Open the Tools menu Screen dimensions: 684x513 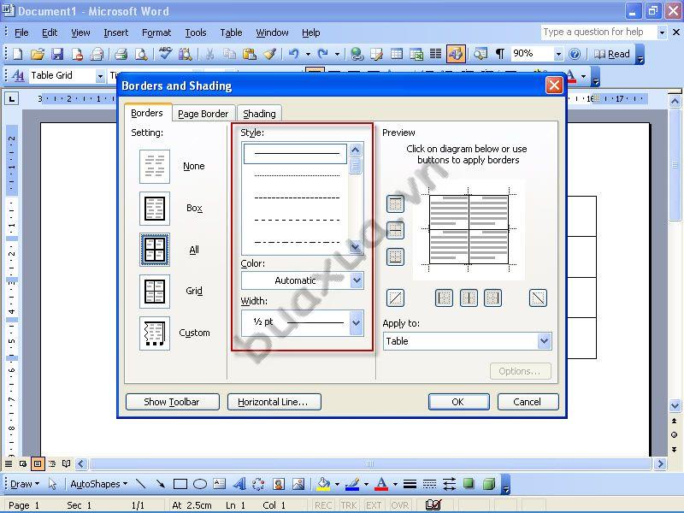point(196,32)
